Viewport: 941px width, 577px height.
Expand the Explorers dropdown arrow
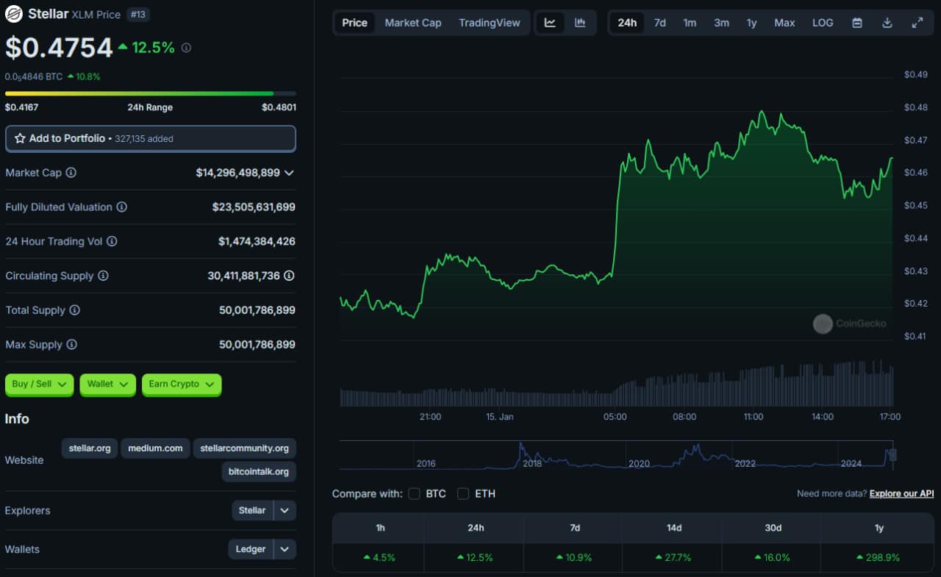[x=285, y=510]
